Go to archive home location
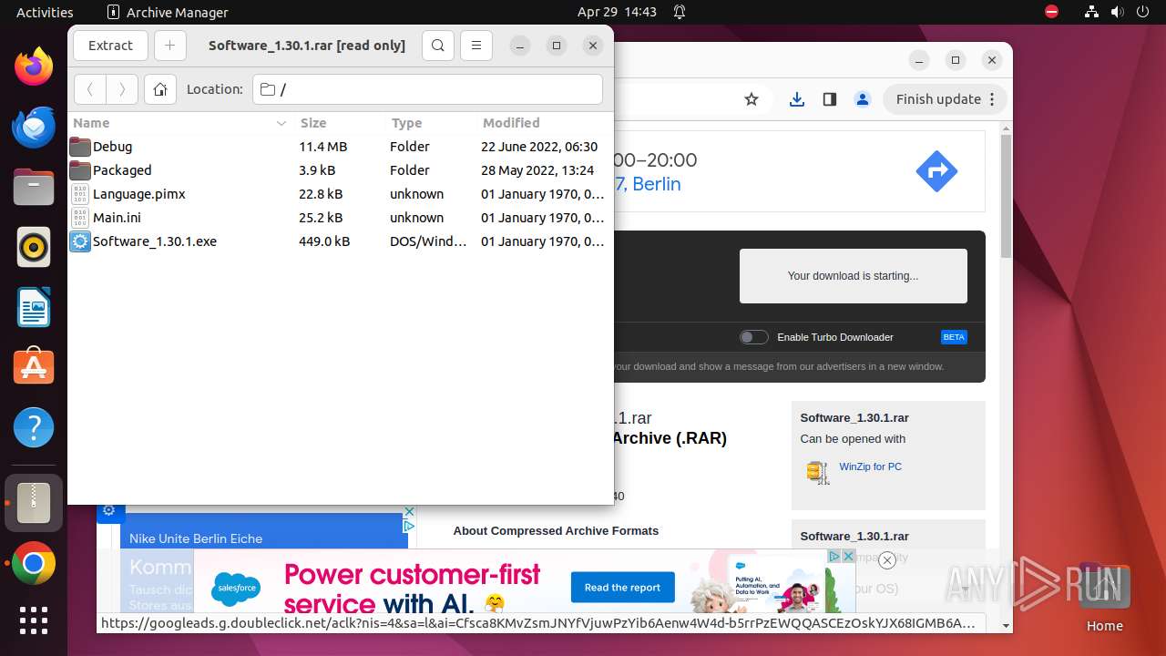The height and width of the screenshot is (656, 1166). [160, 89]
